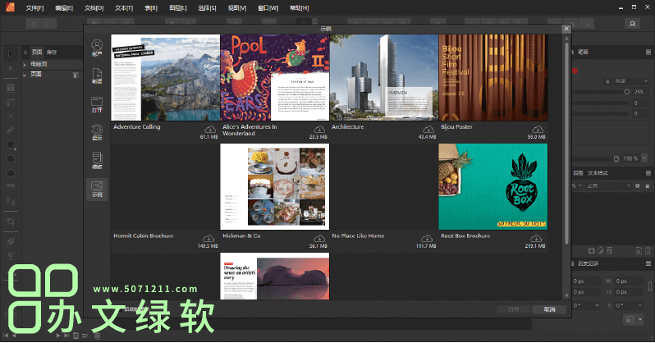Viewport: 655px width, 343px height.
Task: Toggle the width-height aspect ratio link
Action: [x=649, y=286]
